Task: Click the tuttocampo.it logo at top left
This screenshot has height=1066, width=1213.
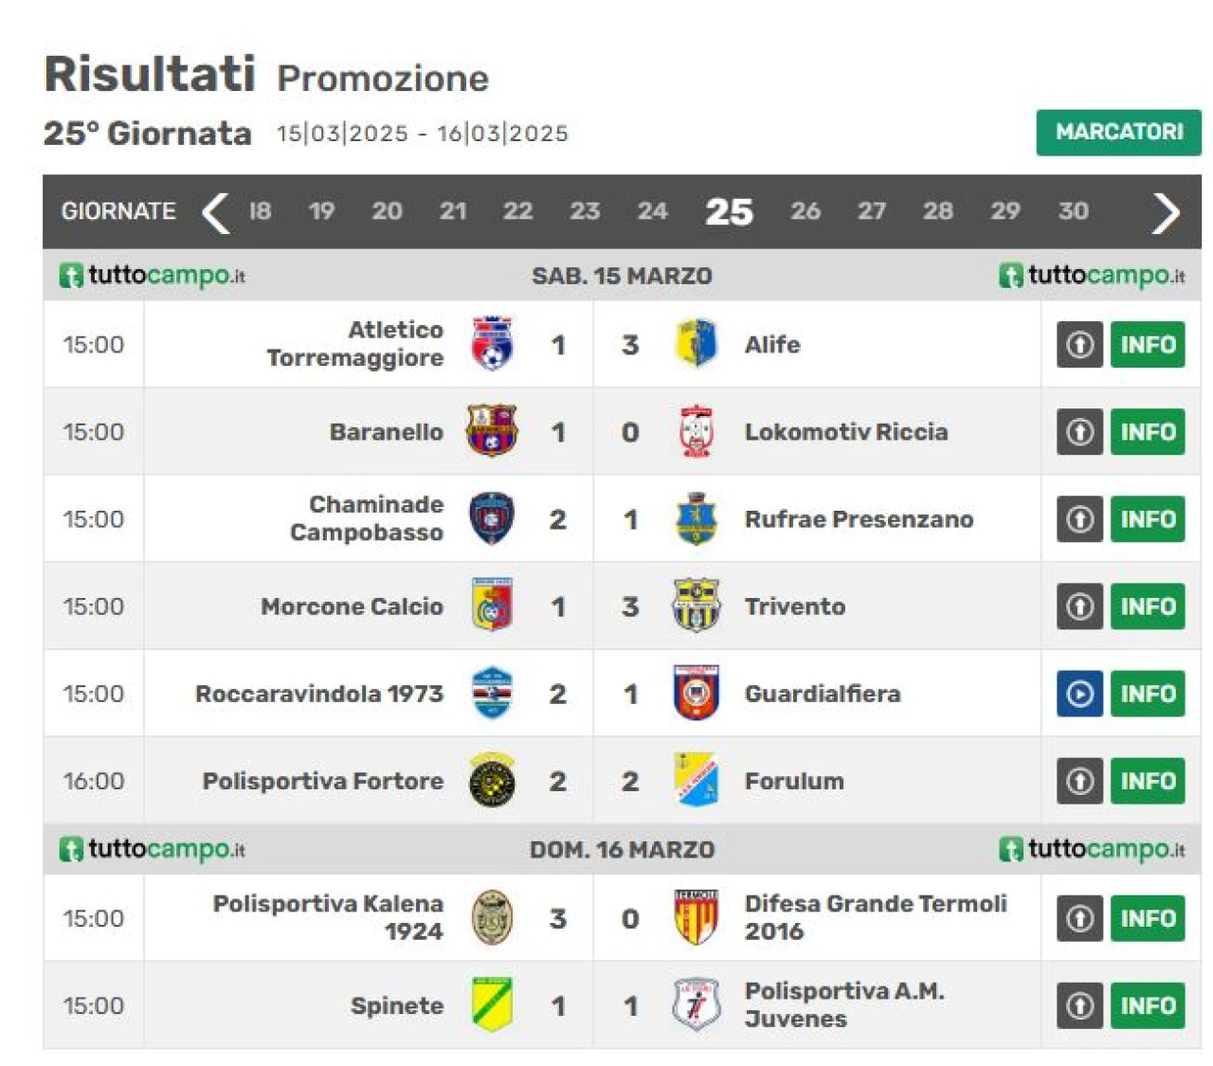Action: click(x=153, y=276)
